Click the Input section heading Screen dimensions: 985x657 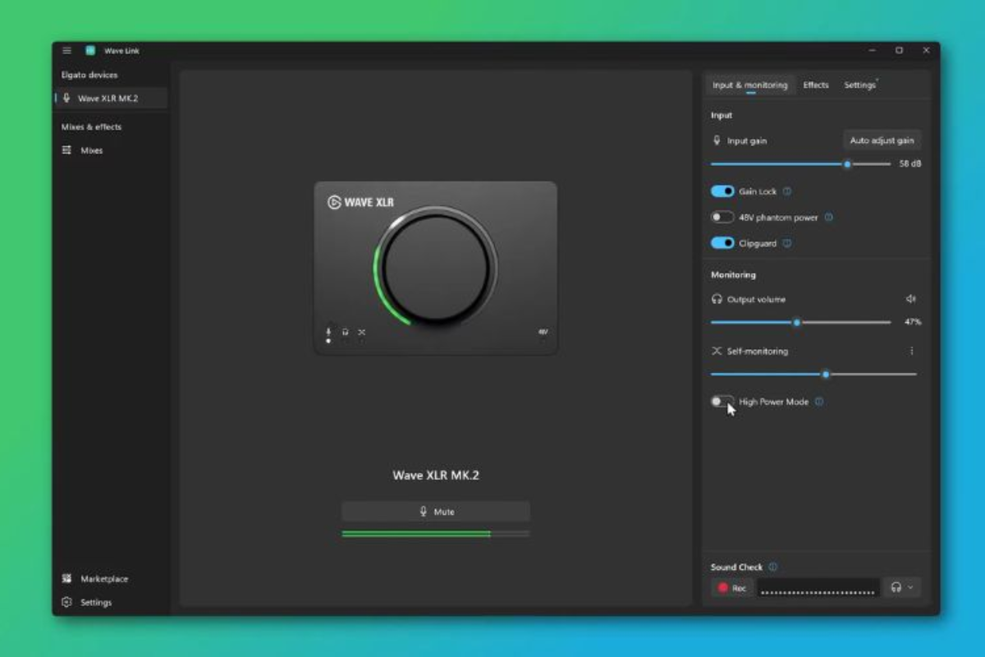[722, 116]
